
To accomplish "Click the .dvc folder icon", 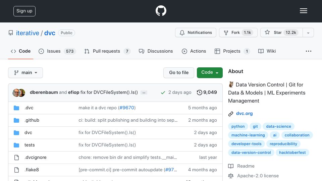I will pos(16,108).
